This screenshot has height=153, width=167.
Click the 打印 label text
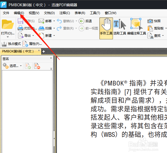click(31, 28)
